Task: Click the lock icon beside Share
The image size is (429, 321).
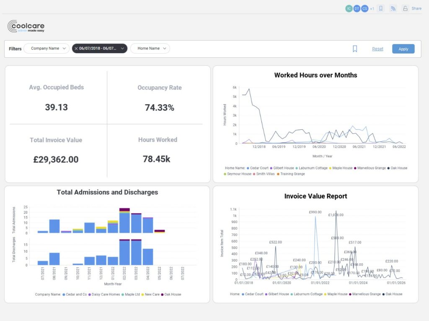Action: pyautogui.click(x=405, y=8)
